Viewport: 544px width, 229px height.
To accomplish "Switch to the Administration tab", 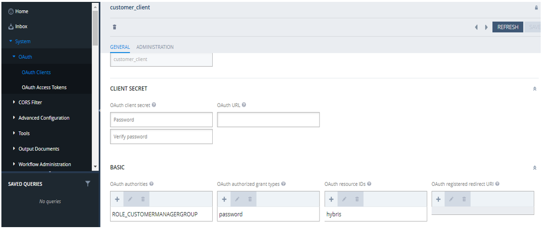I will 155,47.
